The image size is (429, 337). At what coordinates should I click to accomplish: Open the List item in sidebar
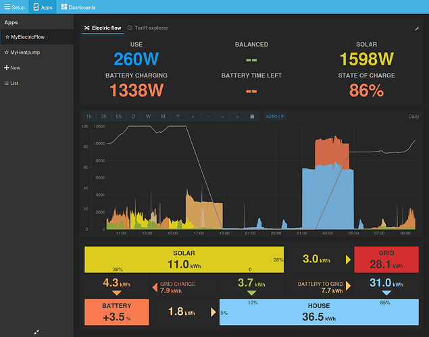(11, 83)
